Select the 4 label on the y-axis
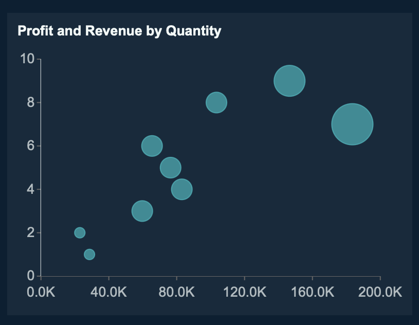The image size is (419, 325). [30, 189]
